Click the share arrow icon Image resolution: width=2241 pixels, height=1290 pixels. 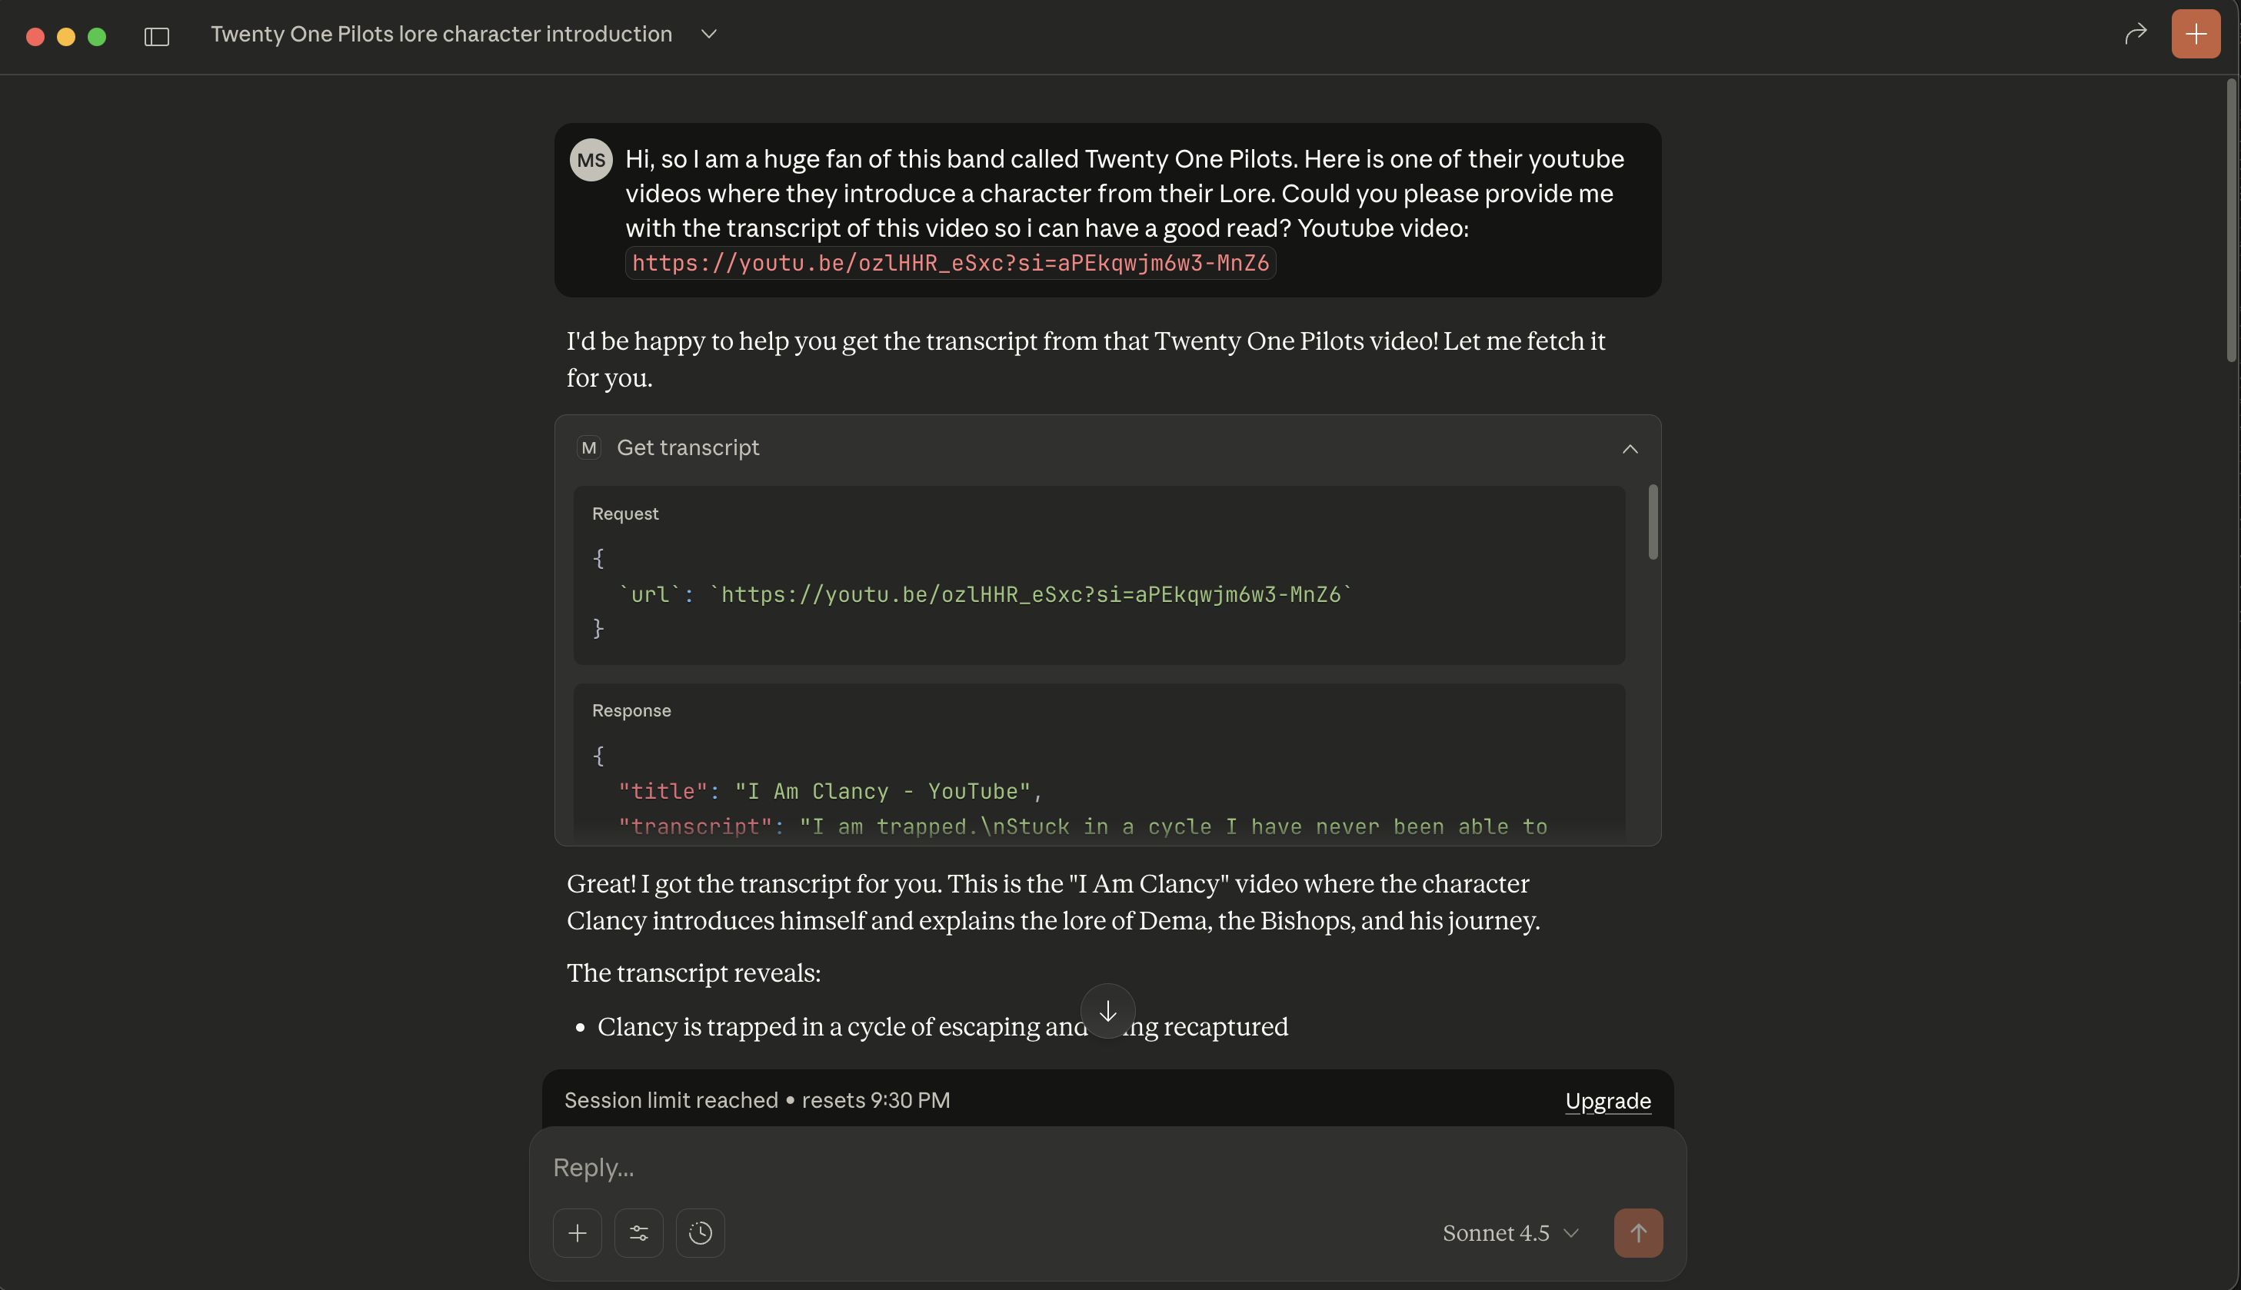[x=2136, y=35]
